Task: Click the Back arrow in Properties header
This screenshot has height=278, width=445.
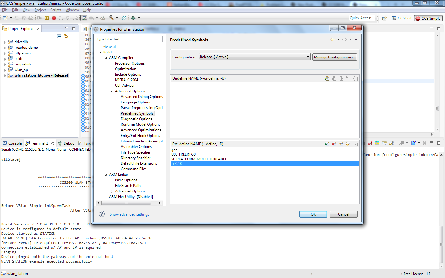Action: tap(333, 40)
